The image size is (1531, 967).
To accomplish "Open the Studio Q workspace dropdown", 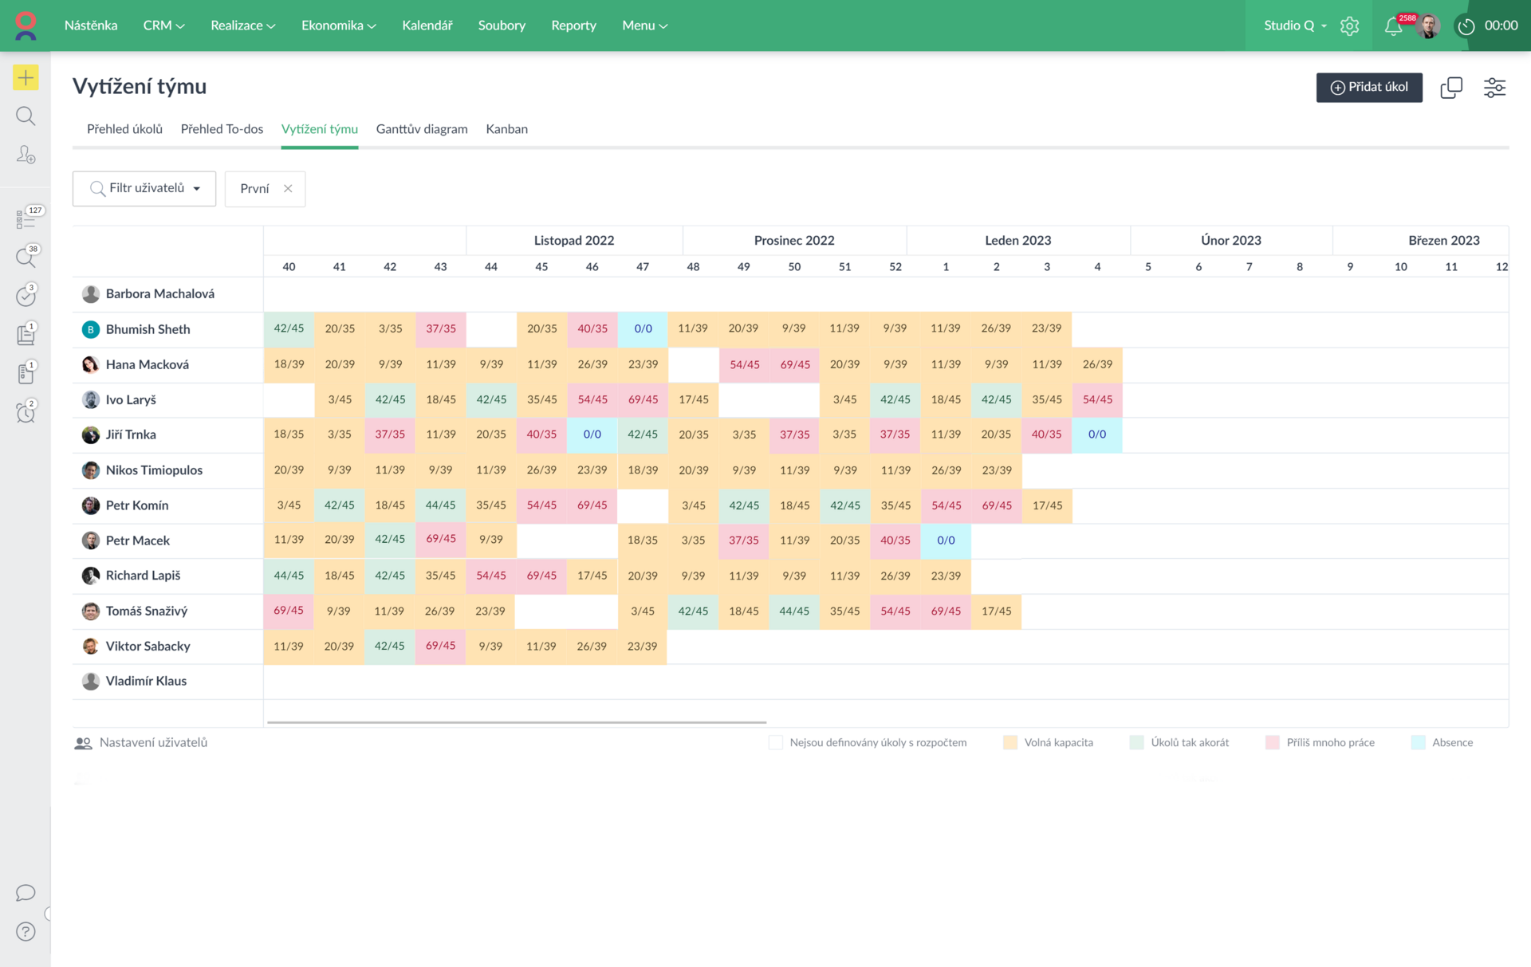I will click(1295, 26).
